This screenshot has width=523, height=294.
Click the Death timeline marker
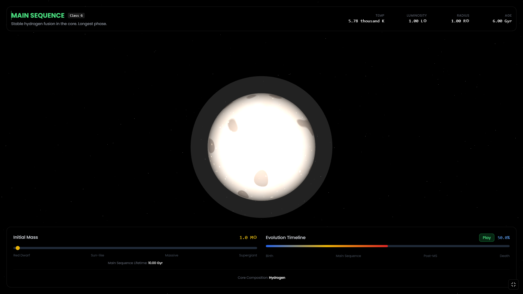(504, 256)
